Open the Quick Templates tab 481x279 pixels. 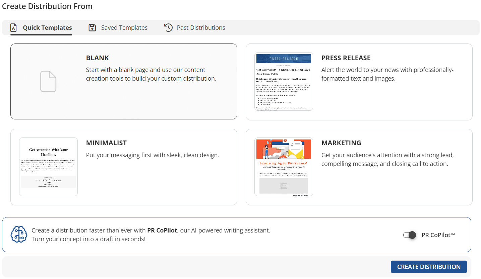tap(47, 28)
